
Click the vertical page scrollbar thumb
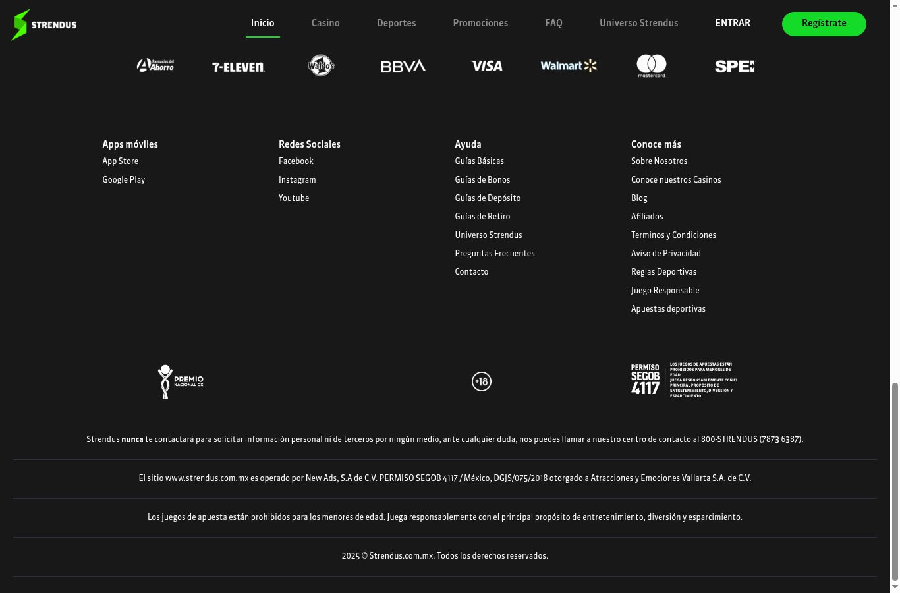[895, 481]
